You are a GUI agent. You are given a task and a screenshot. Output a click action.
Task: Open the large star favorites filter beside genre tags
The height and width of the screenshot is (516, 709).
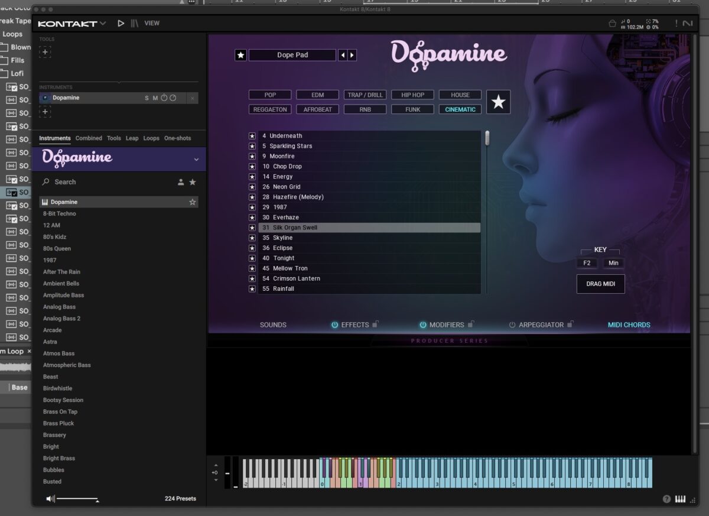click(x=498, y=102)
